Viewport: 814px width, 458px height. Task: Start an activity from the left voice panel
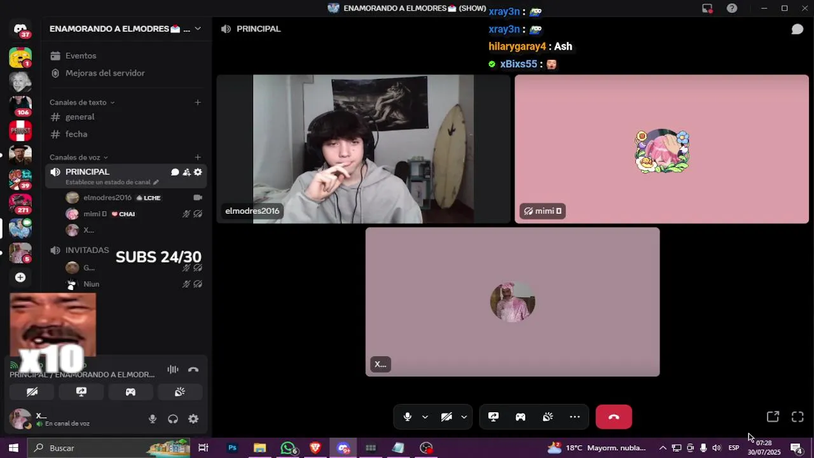130,392
